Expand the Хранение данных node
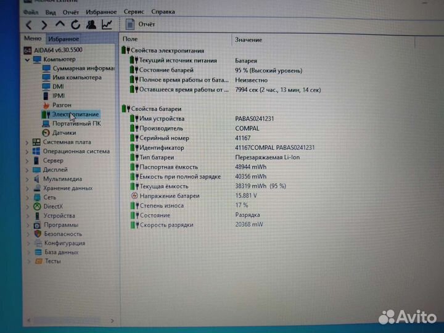Screen dimensions: 444x333 pos(28,188)
